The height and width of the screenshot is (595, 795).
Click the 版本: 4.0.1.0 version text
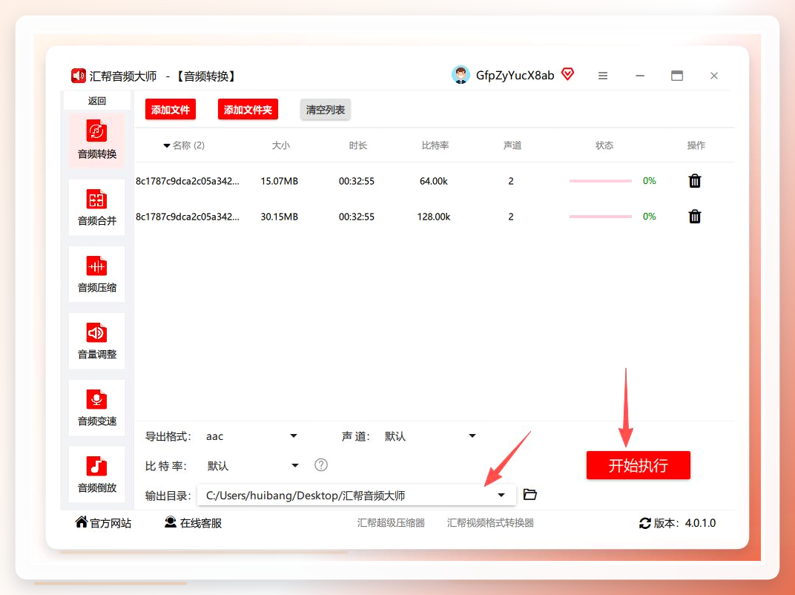(x=685, y=523)
